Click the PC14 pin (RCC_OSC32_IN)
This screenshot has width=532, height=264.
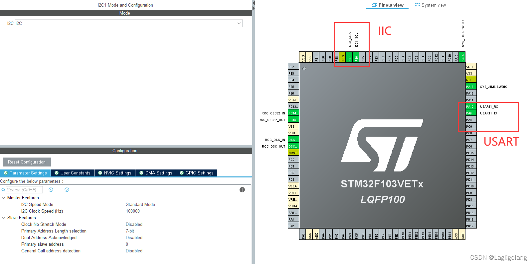(x=293, y=113)
